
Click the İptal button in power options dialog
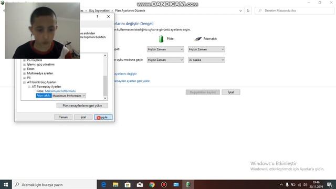pyautogui.click(x=83, y=117)
